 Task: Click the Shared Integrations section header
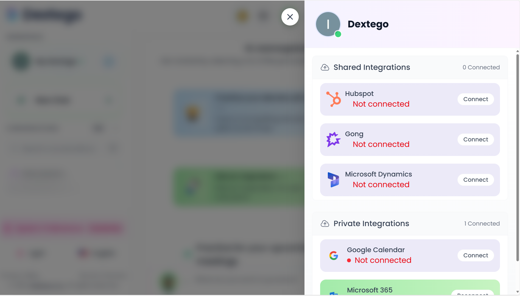pos(372,67)
